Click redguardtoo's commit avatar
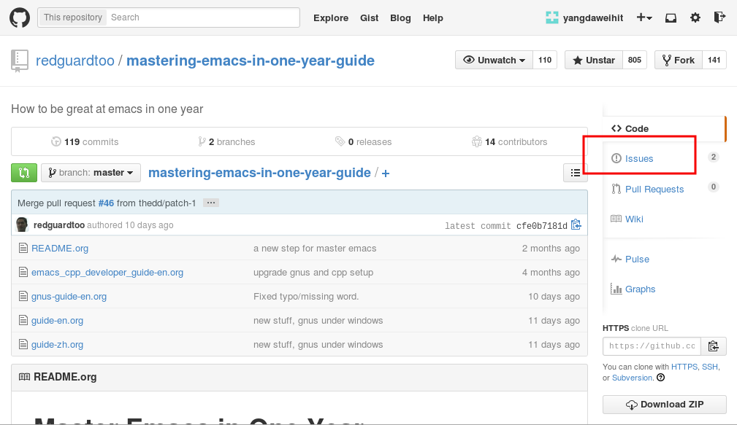The width and height of the screenshot is (737, 425). (x=22, y=225)
